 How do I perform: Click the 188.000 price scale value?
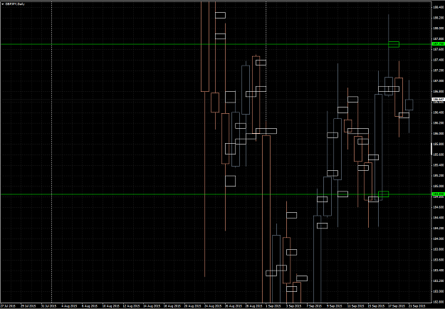438,28
